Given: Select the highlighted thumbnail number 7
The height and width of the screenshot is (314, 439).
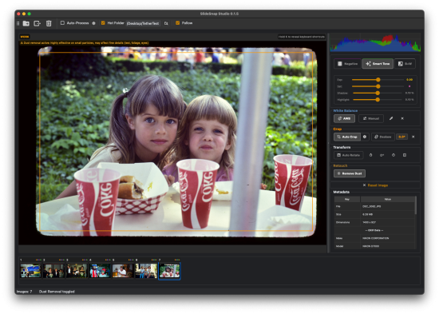Looking at the screenshot, I should pyautogui.click(x=169, y=271).
